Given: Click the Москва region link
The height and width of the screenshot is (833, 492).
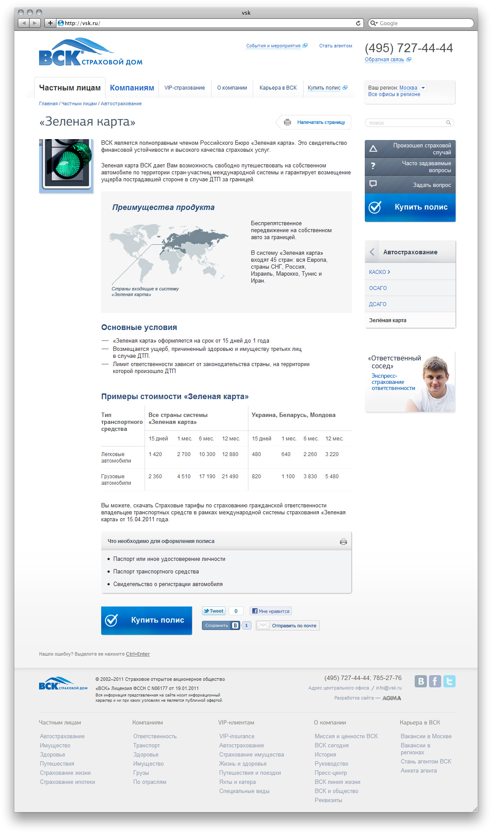Looking at the screenshot, I should [408, 88].
